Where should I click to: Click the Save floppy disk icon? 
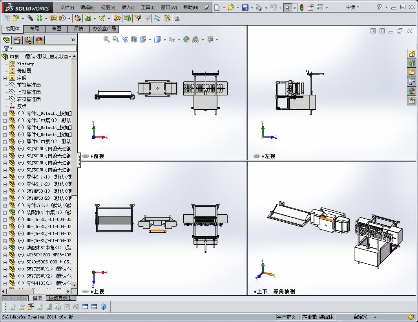245,7
